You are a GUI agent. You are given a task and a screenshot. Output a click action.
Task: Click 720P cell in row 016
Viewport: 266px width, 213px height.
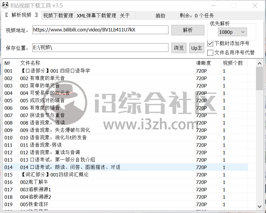point(201,182)
